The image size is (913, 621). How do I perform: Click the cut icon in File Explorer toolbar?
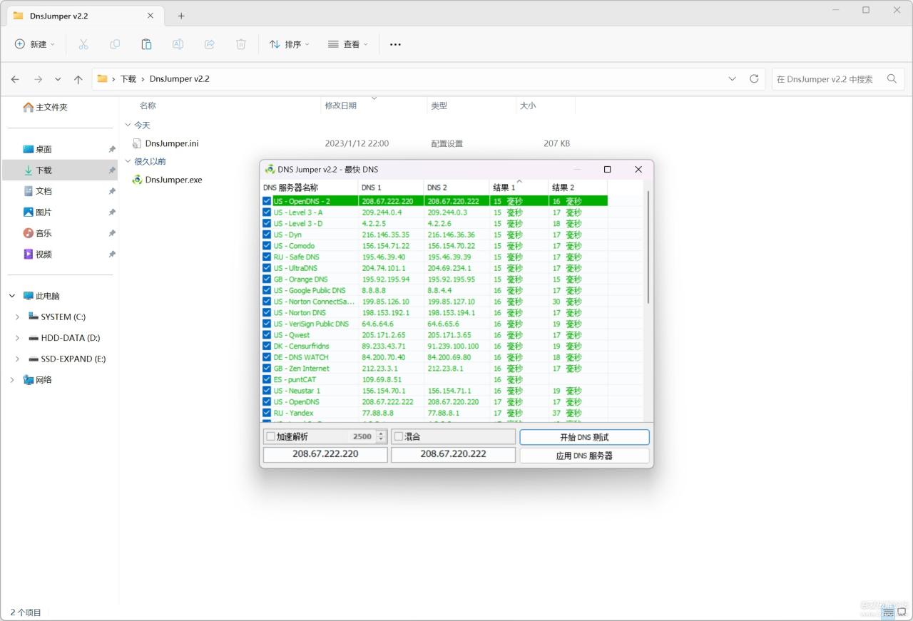click(83, 43)
